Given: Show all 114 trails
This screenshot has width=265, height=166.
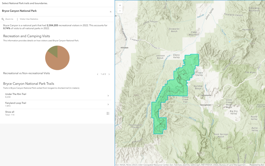Looking at the screenshot, I should 10,112.
